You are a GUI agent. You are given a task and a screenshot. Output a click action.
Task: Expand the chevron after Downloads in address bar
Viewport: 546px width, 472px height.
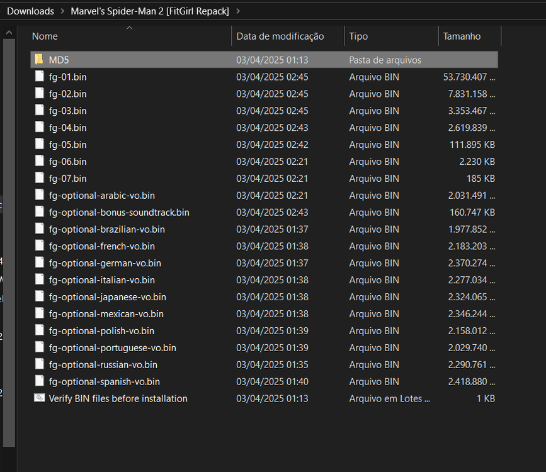point(62,11)
